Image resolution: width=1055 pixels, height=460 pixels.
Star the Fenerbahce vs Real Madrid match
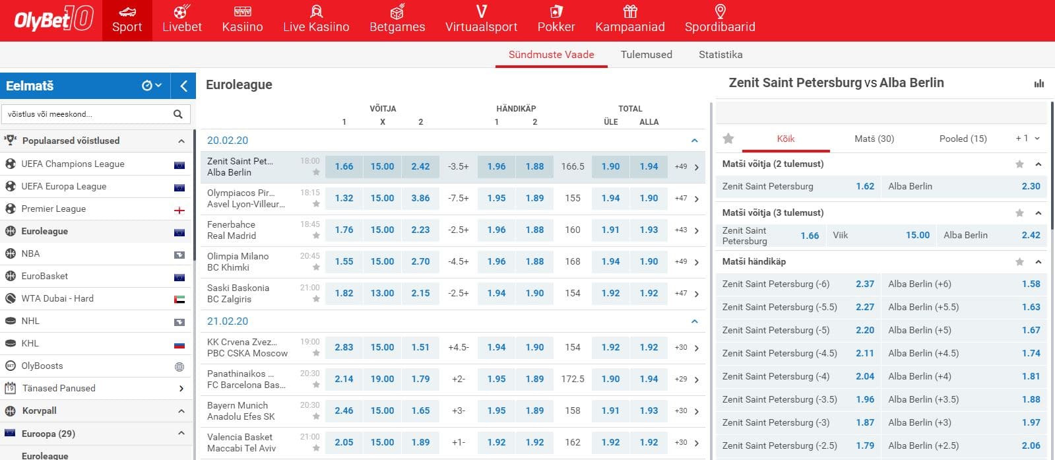316,236
